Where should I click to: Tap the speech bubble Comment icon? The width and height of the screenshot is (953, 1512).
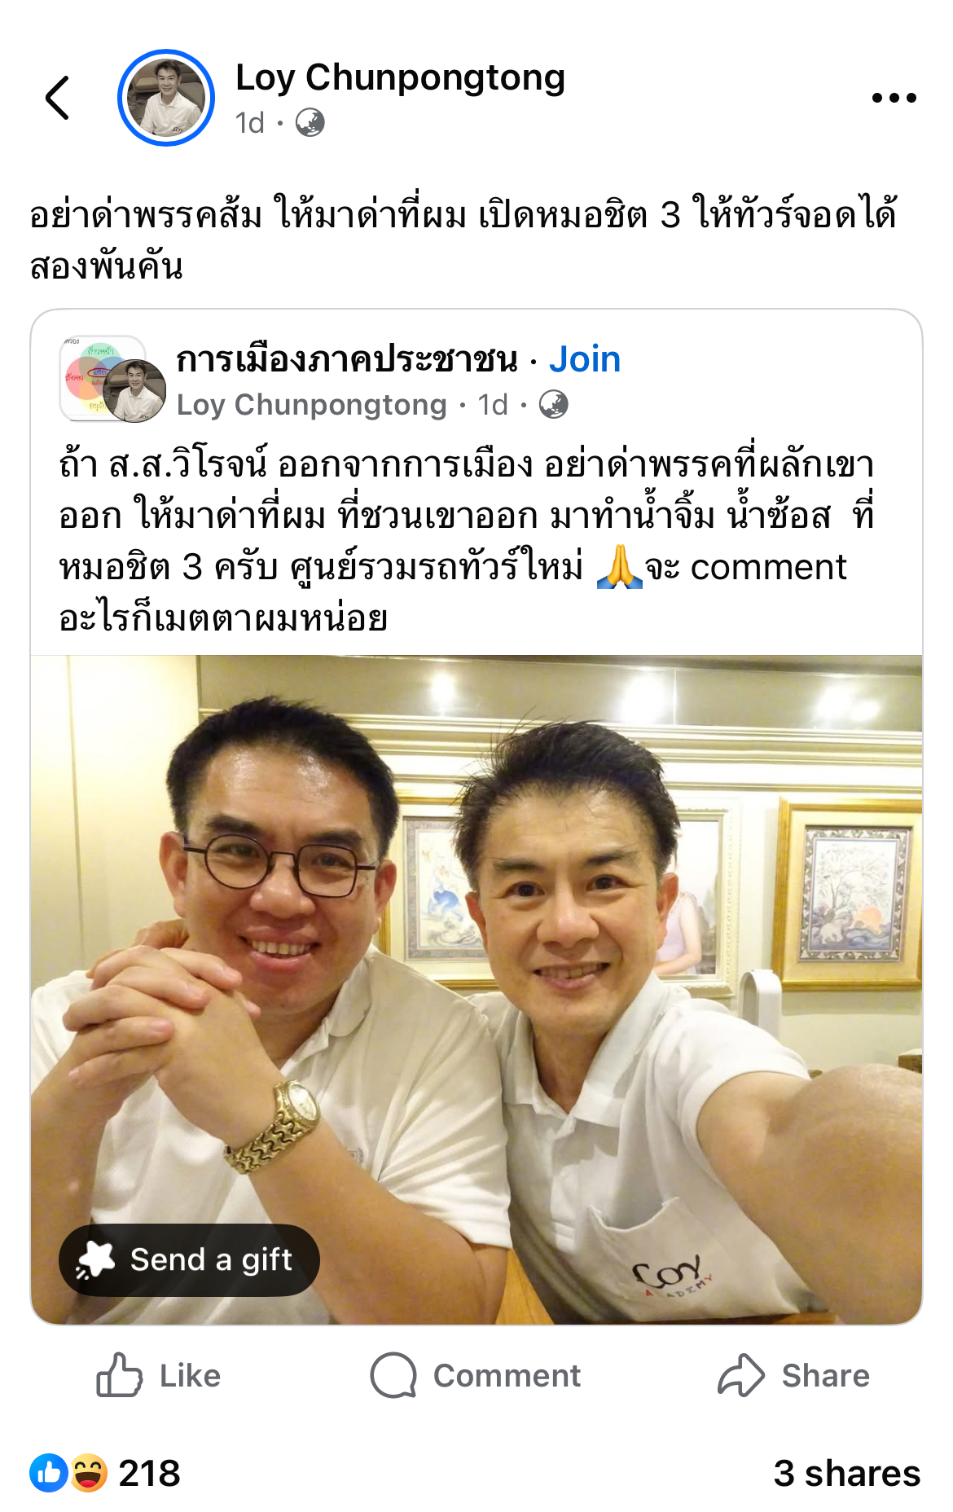tap(393, 1375)
